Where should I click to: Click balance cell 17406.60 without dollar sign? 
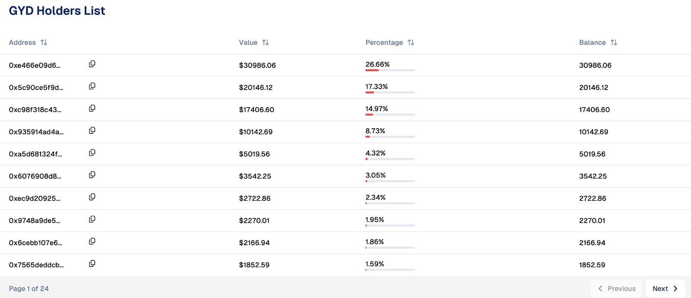point(594,110)
